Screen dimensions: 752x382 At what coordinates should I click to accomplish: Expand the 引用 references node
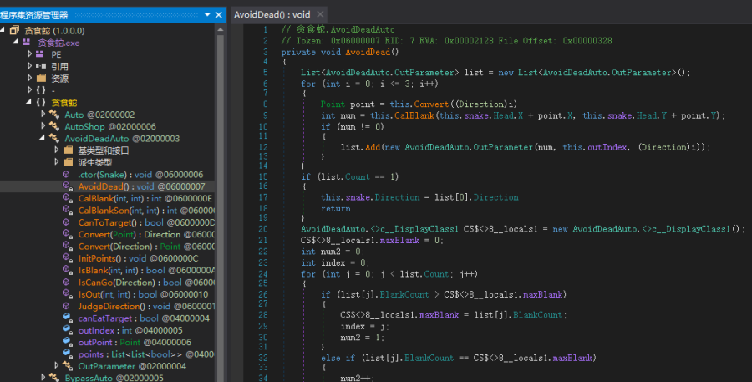[x=30, y=66]
